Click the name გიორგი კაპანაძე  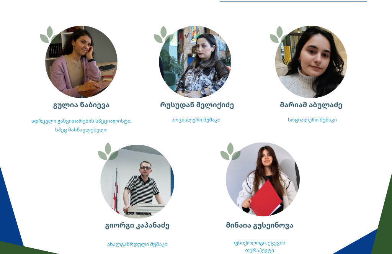click(137, 226)
